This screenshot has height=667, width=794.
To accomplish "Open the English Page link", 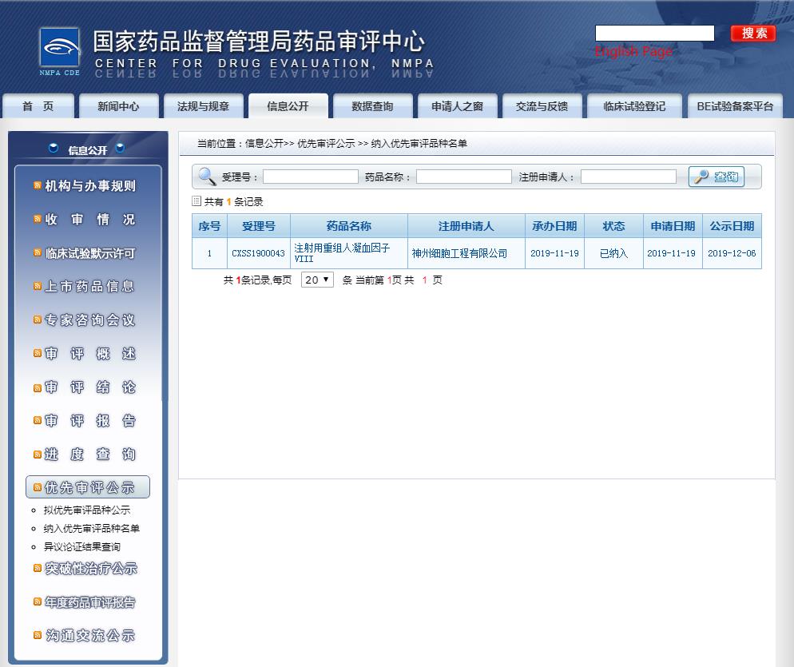I will [633, 51].
